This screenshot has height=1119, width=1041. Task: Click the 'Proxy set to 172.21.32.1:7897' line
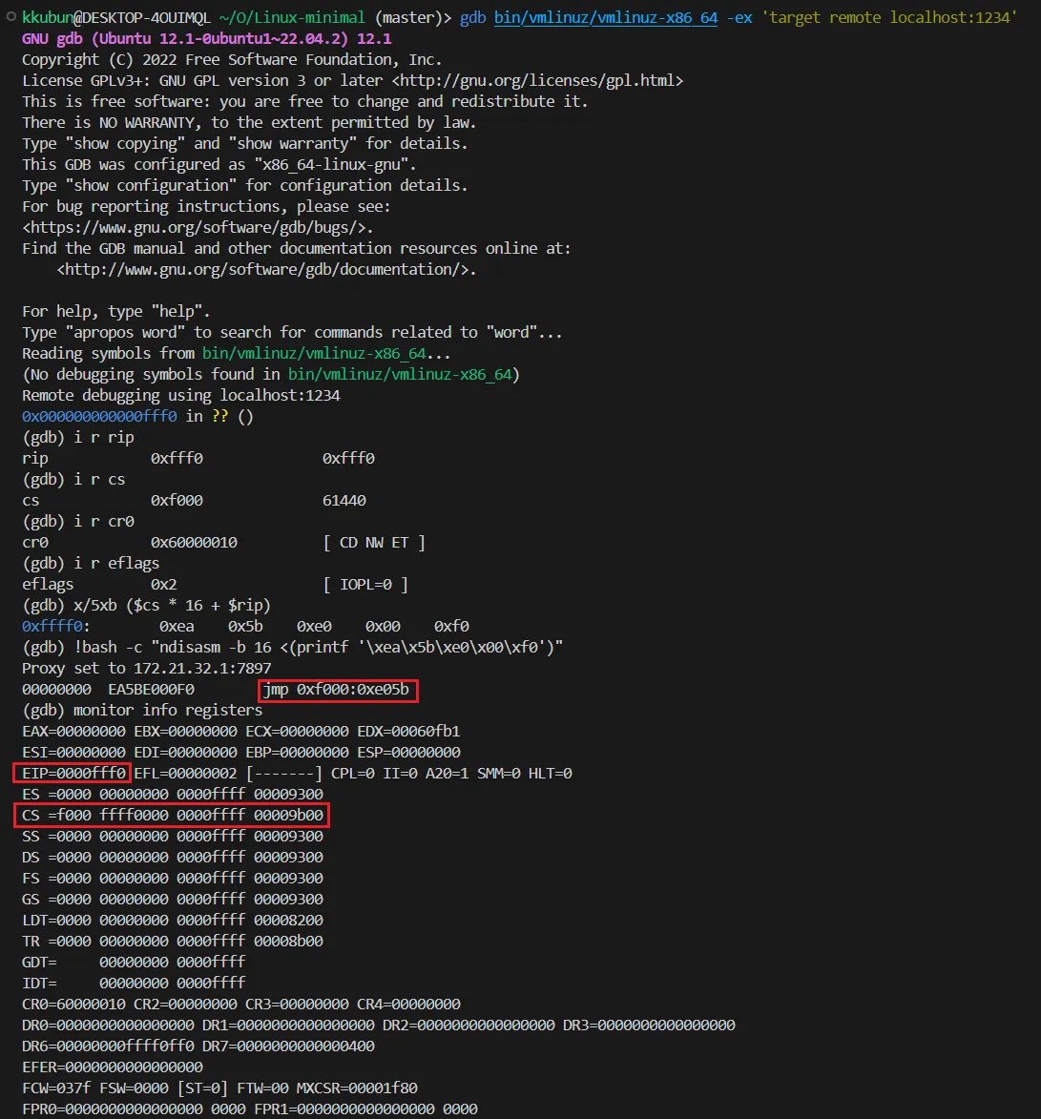[146, 669]
